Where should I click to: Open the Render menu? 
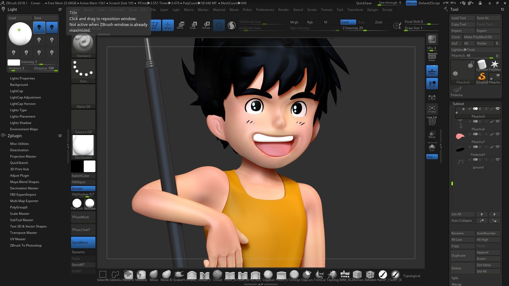(x=283, y=10)
